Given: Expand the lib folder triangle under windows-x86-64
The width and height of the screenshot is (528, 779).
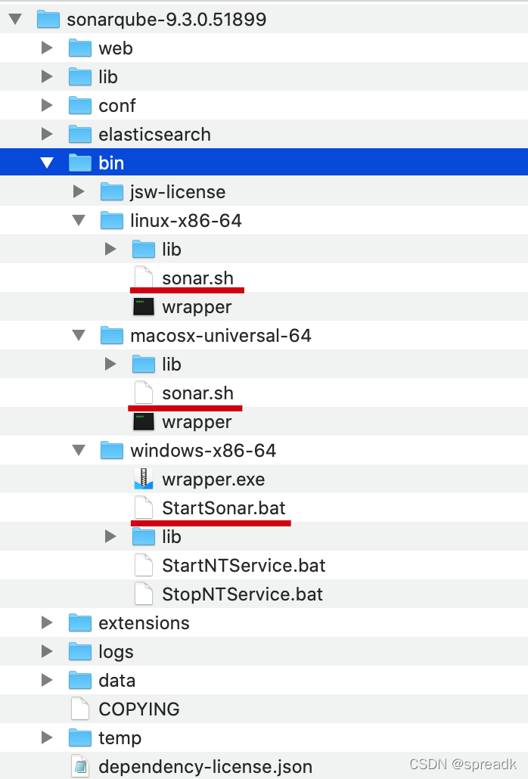Looking at the screenshot, I should pyautogui.click(x=110, y=536).
